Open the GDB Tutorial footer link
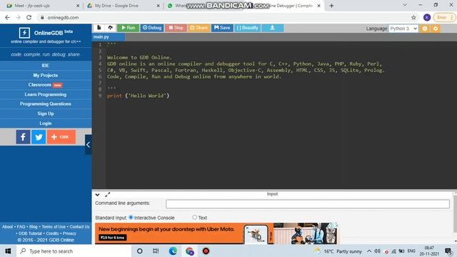457x257 pixels. pos(30,233)
